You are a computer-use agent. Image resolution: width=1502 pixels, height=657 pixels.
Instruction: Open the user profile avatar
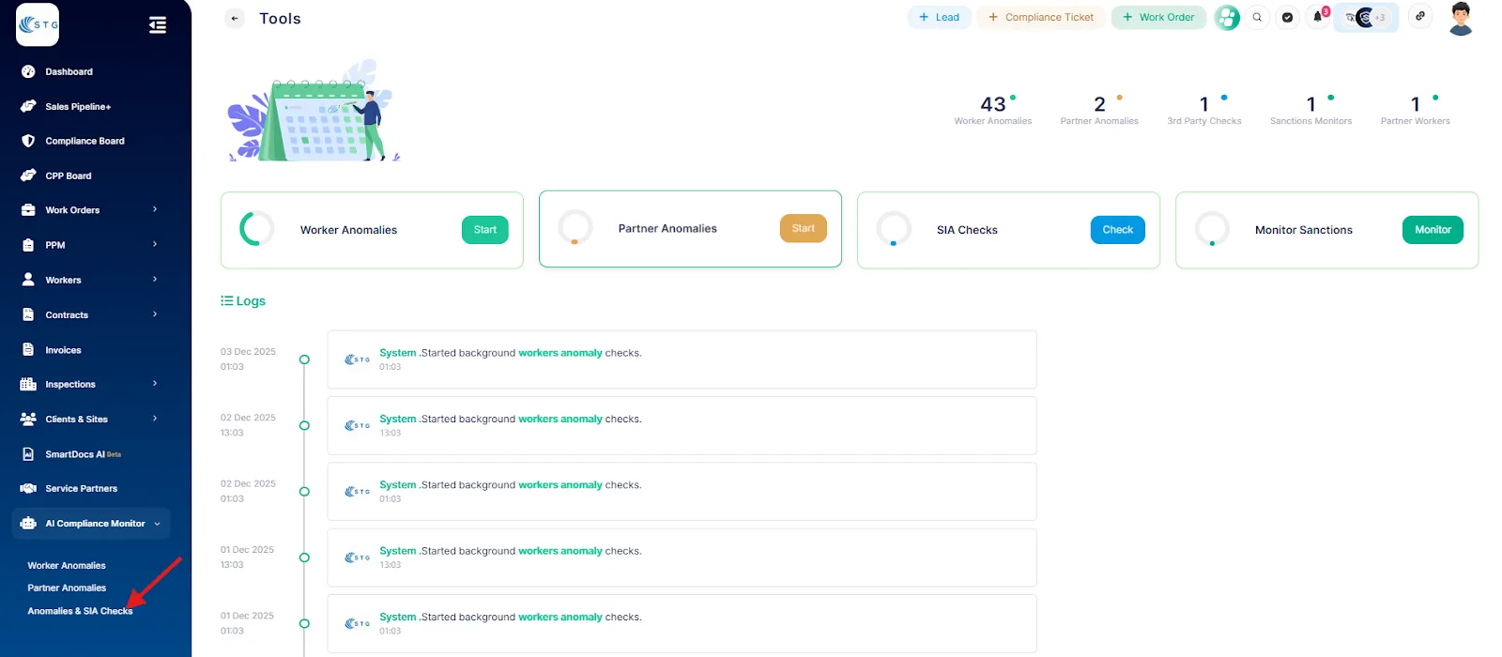tap(1460, 19)
